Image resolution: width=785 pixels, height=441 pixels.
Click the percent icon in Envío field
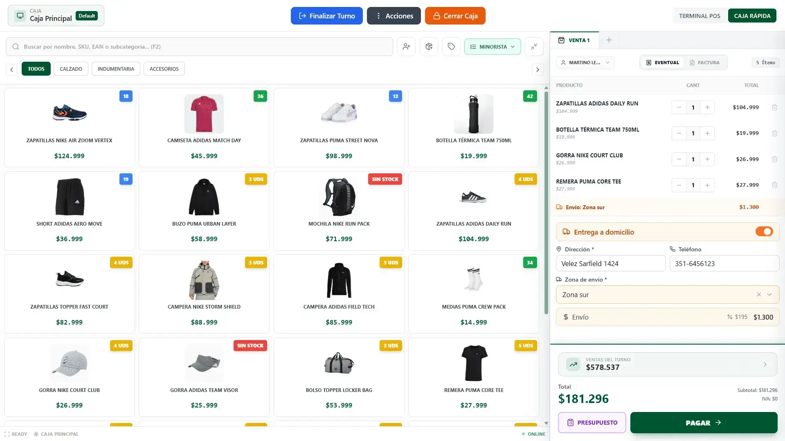(730, 317)
